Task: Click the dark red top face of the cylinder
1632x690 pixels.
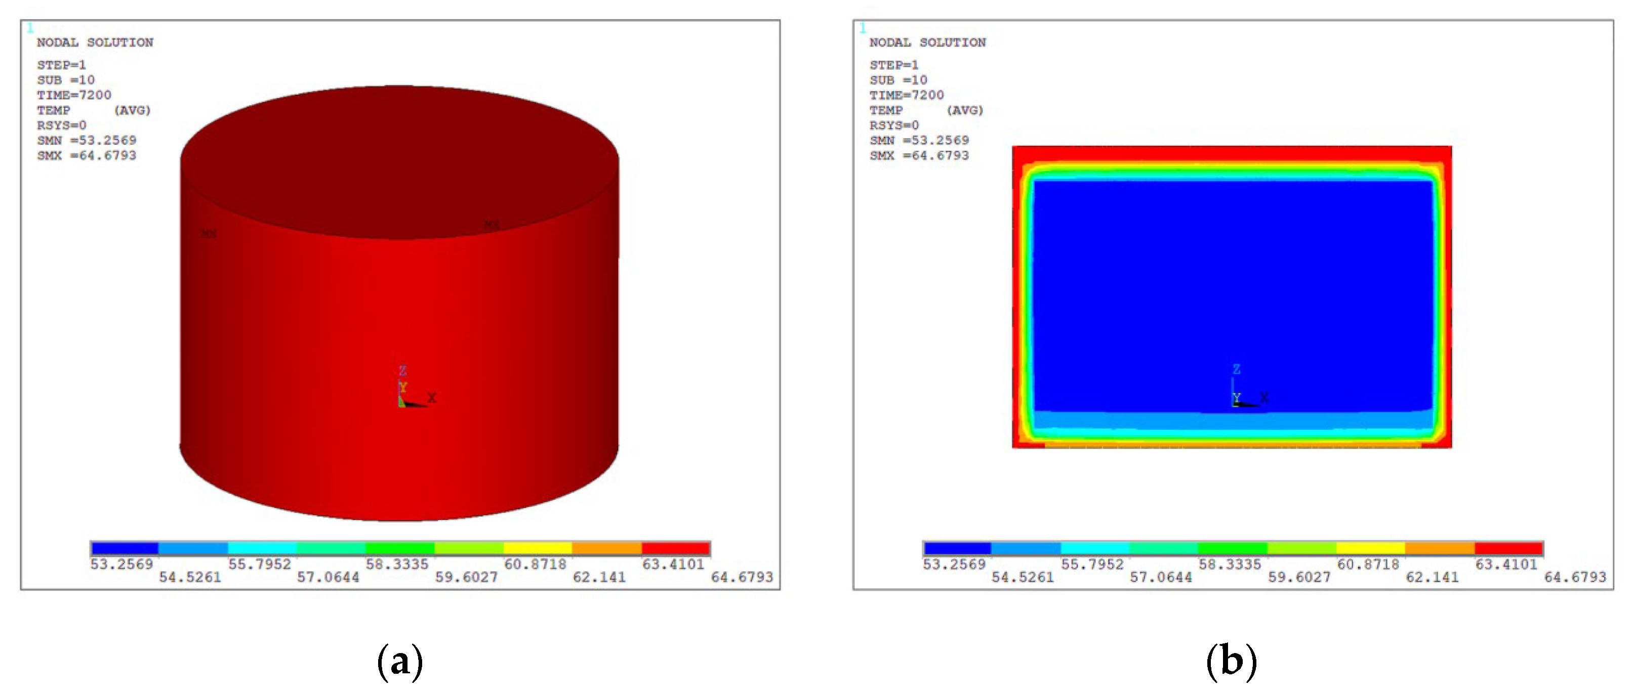Action: pos(399,161)
